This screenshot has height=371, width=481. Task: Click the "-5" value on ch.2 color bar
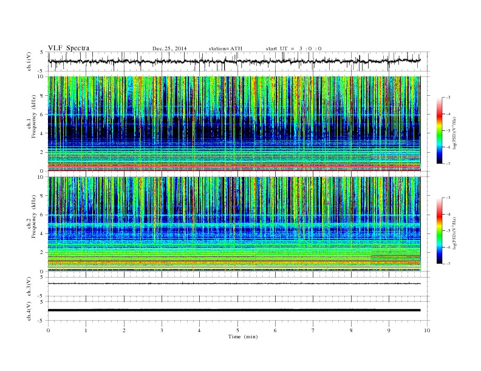pyautogui.click(x=448, y=231)
